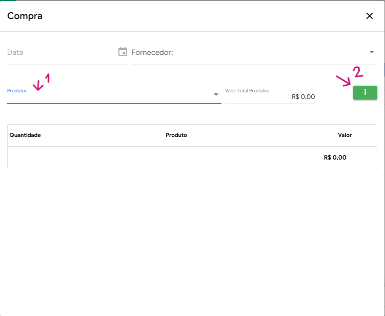385x316 pixels.
Task: Click the Quantidade column header
Action: click(x=25, y=135)
